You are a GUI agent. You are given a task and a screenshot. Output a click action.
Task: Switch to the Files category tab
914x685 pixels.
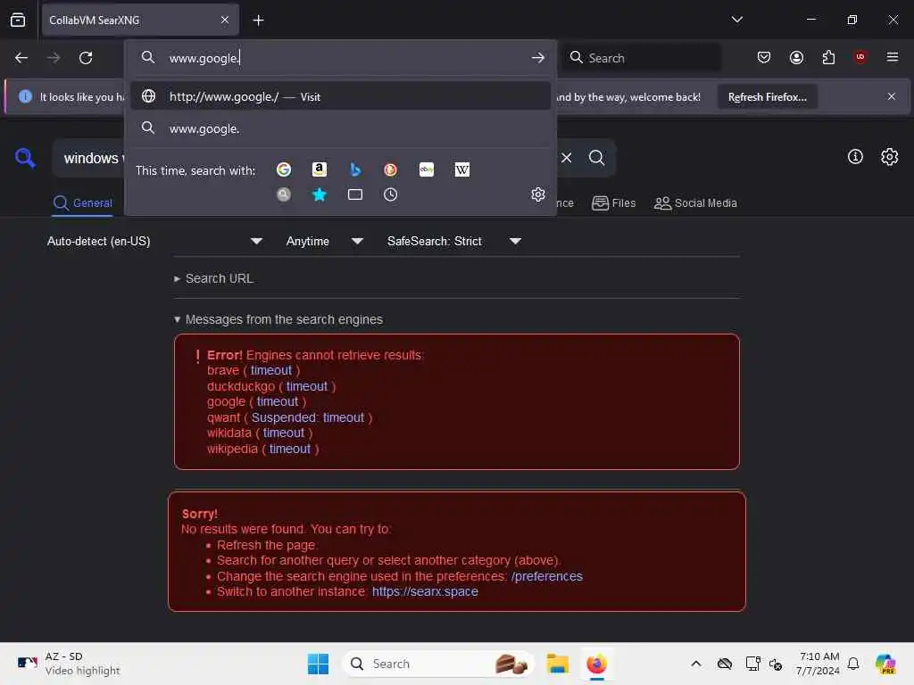(x=614, y=202)
